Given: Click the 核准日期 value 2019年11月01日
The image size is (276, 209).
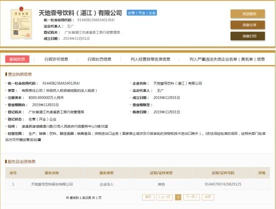Looking at the screenshot, I should click(x=167, y=112).
